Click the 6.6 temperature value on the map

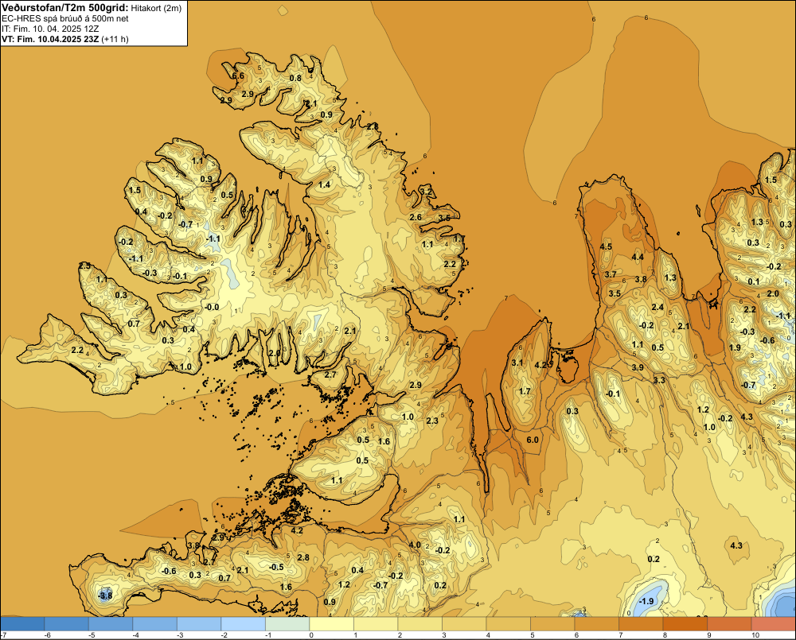pos(238,76)
